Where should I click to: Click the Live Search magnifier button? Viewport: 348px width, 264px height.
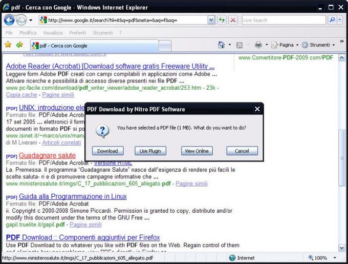[332, 20]
